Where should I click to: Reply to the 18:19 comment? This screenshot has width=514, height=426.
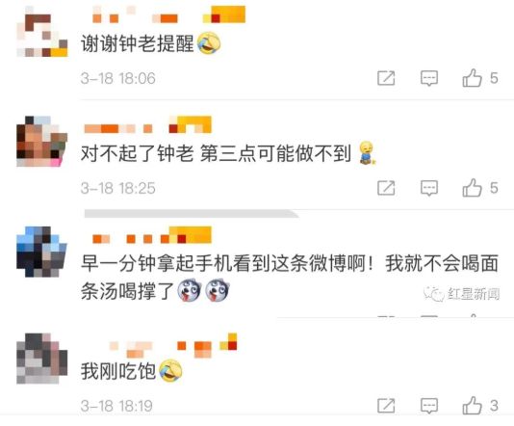point(429,406)
